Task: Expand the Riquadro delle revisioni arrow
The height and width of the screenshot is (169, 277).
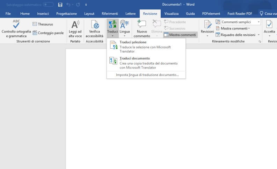Action: [258, 35]
